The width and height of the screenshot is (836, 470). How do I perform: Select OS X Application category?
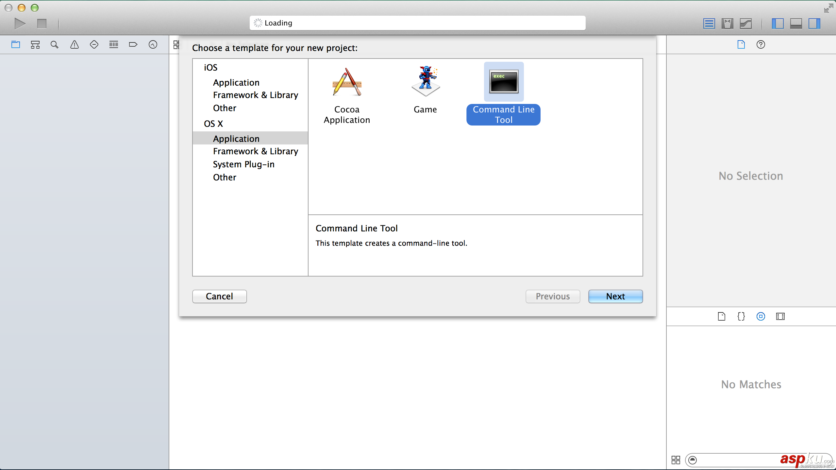[x=236, y=138]
